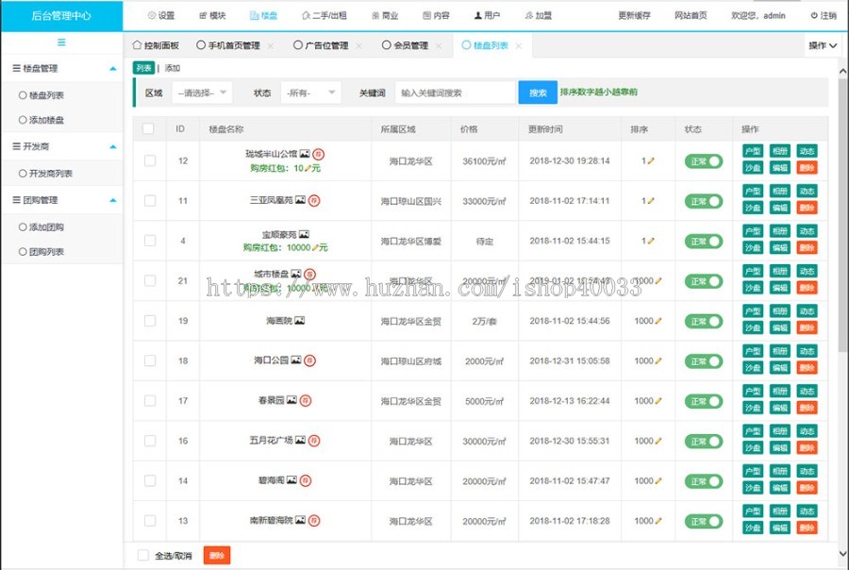Check the row checkbox for ID 12
This screenshot has height=570, width=849.
coord(149,161)
